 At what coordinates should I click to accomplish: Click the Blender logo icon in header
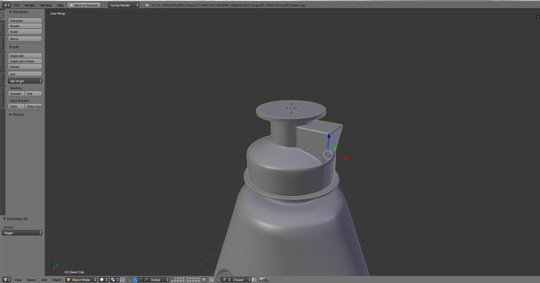(x=147, y=5)
